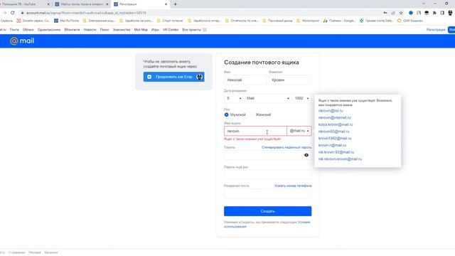Screen dimensions: 455x256
Task: Open Новости in the top navigation
Action: 90,30
